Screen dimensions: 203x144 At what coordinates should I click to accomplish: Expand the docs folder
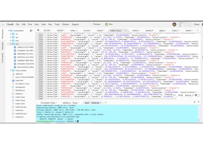tap(11, 41)
